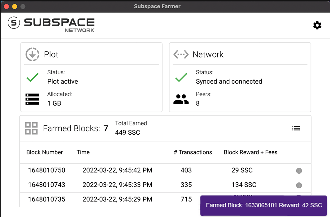Click the "Synced and connected" status text
This screenshot has width=330, height=217.
[229, 81]
